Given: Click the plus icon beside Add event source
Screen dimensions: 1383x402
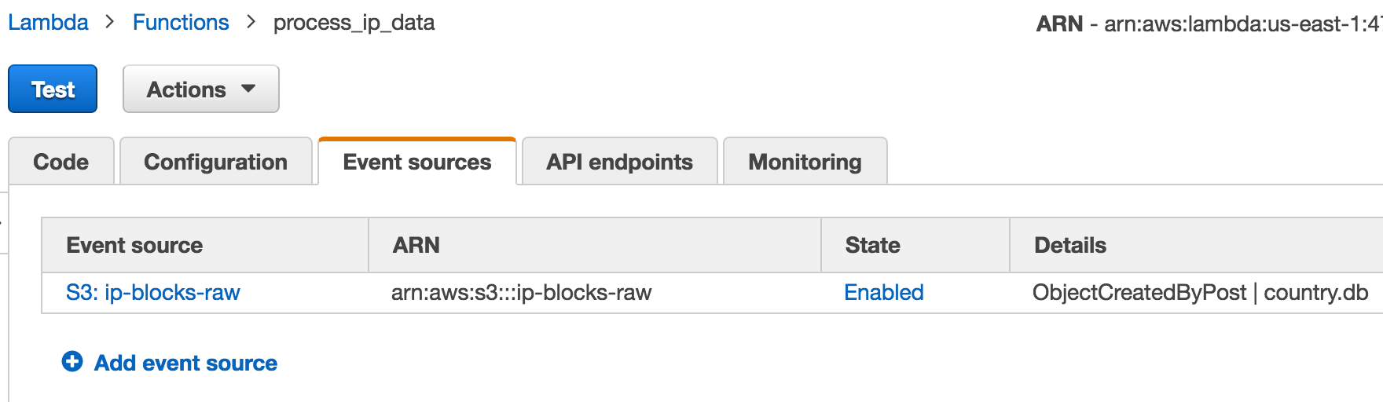Looking at the screenshot, I should point(72,362).
